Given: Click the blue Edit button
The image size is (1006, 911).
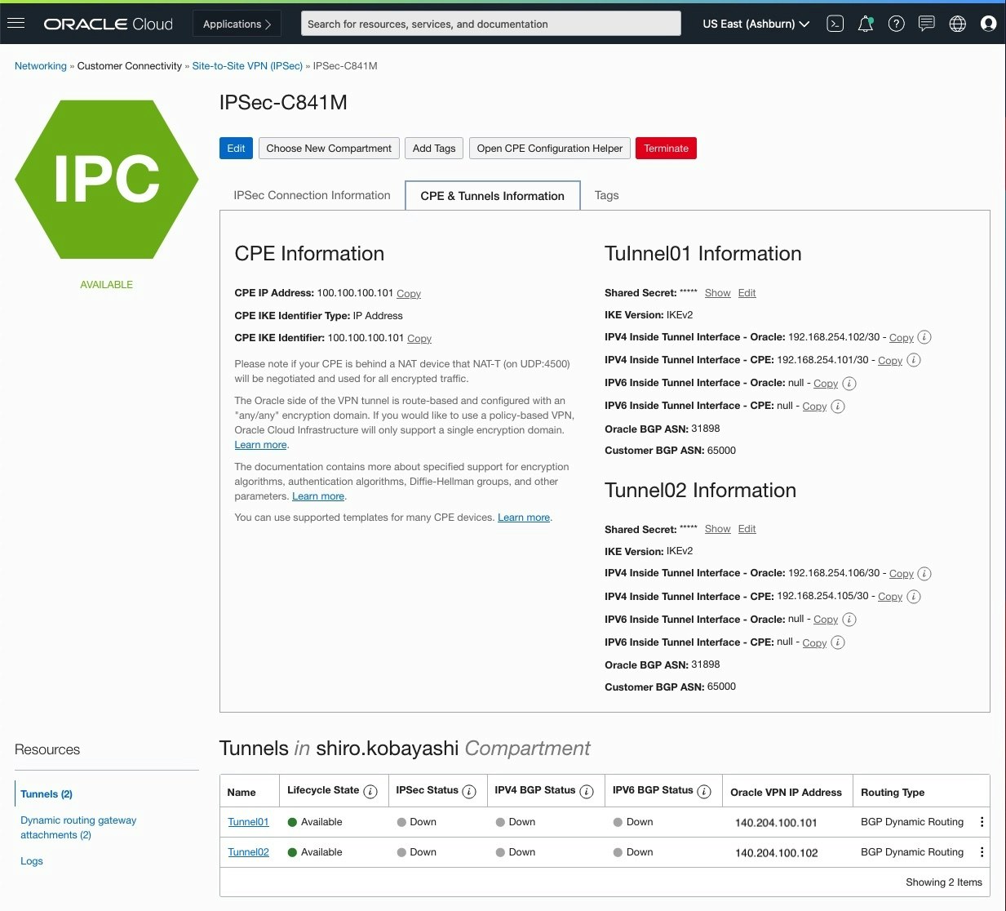Looking at the screenshot, I should click(x=236, y=148).
